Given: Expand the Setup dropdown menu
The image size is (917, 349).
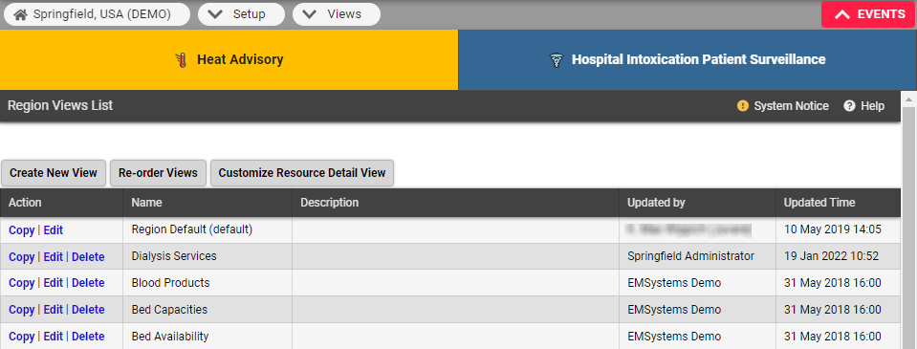Looking at the screenshot, I should coord(241,14).
